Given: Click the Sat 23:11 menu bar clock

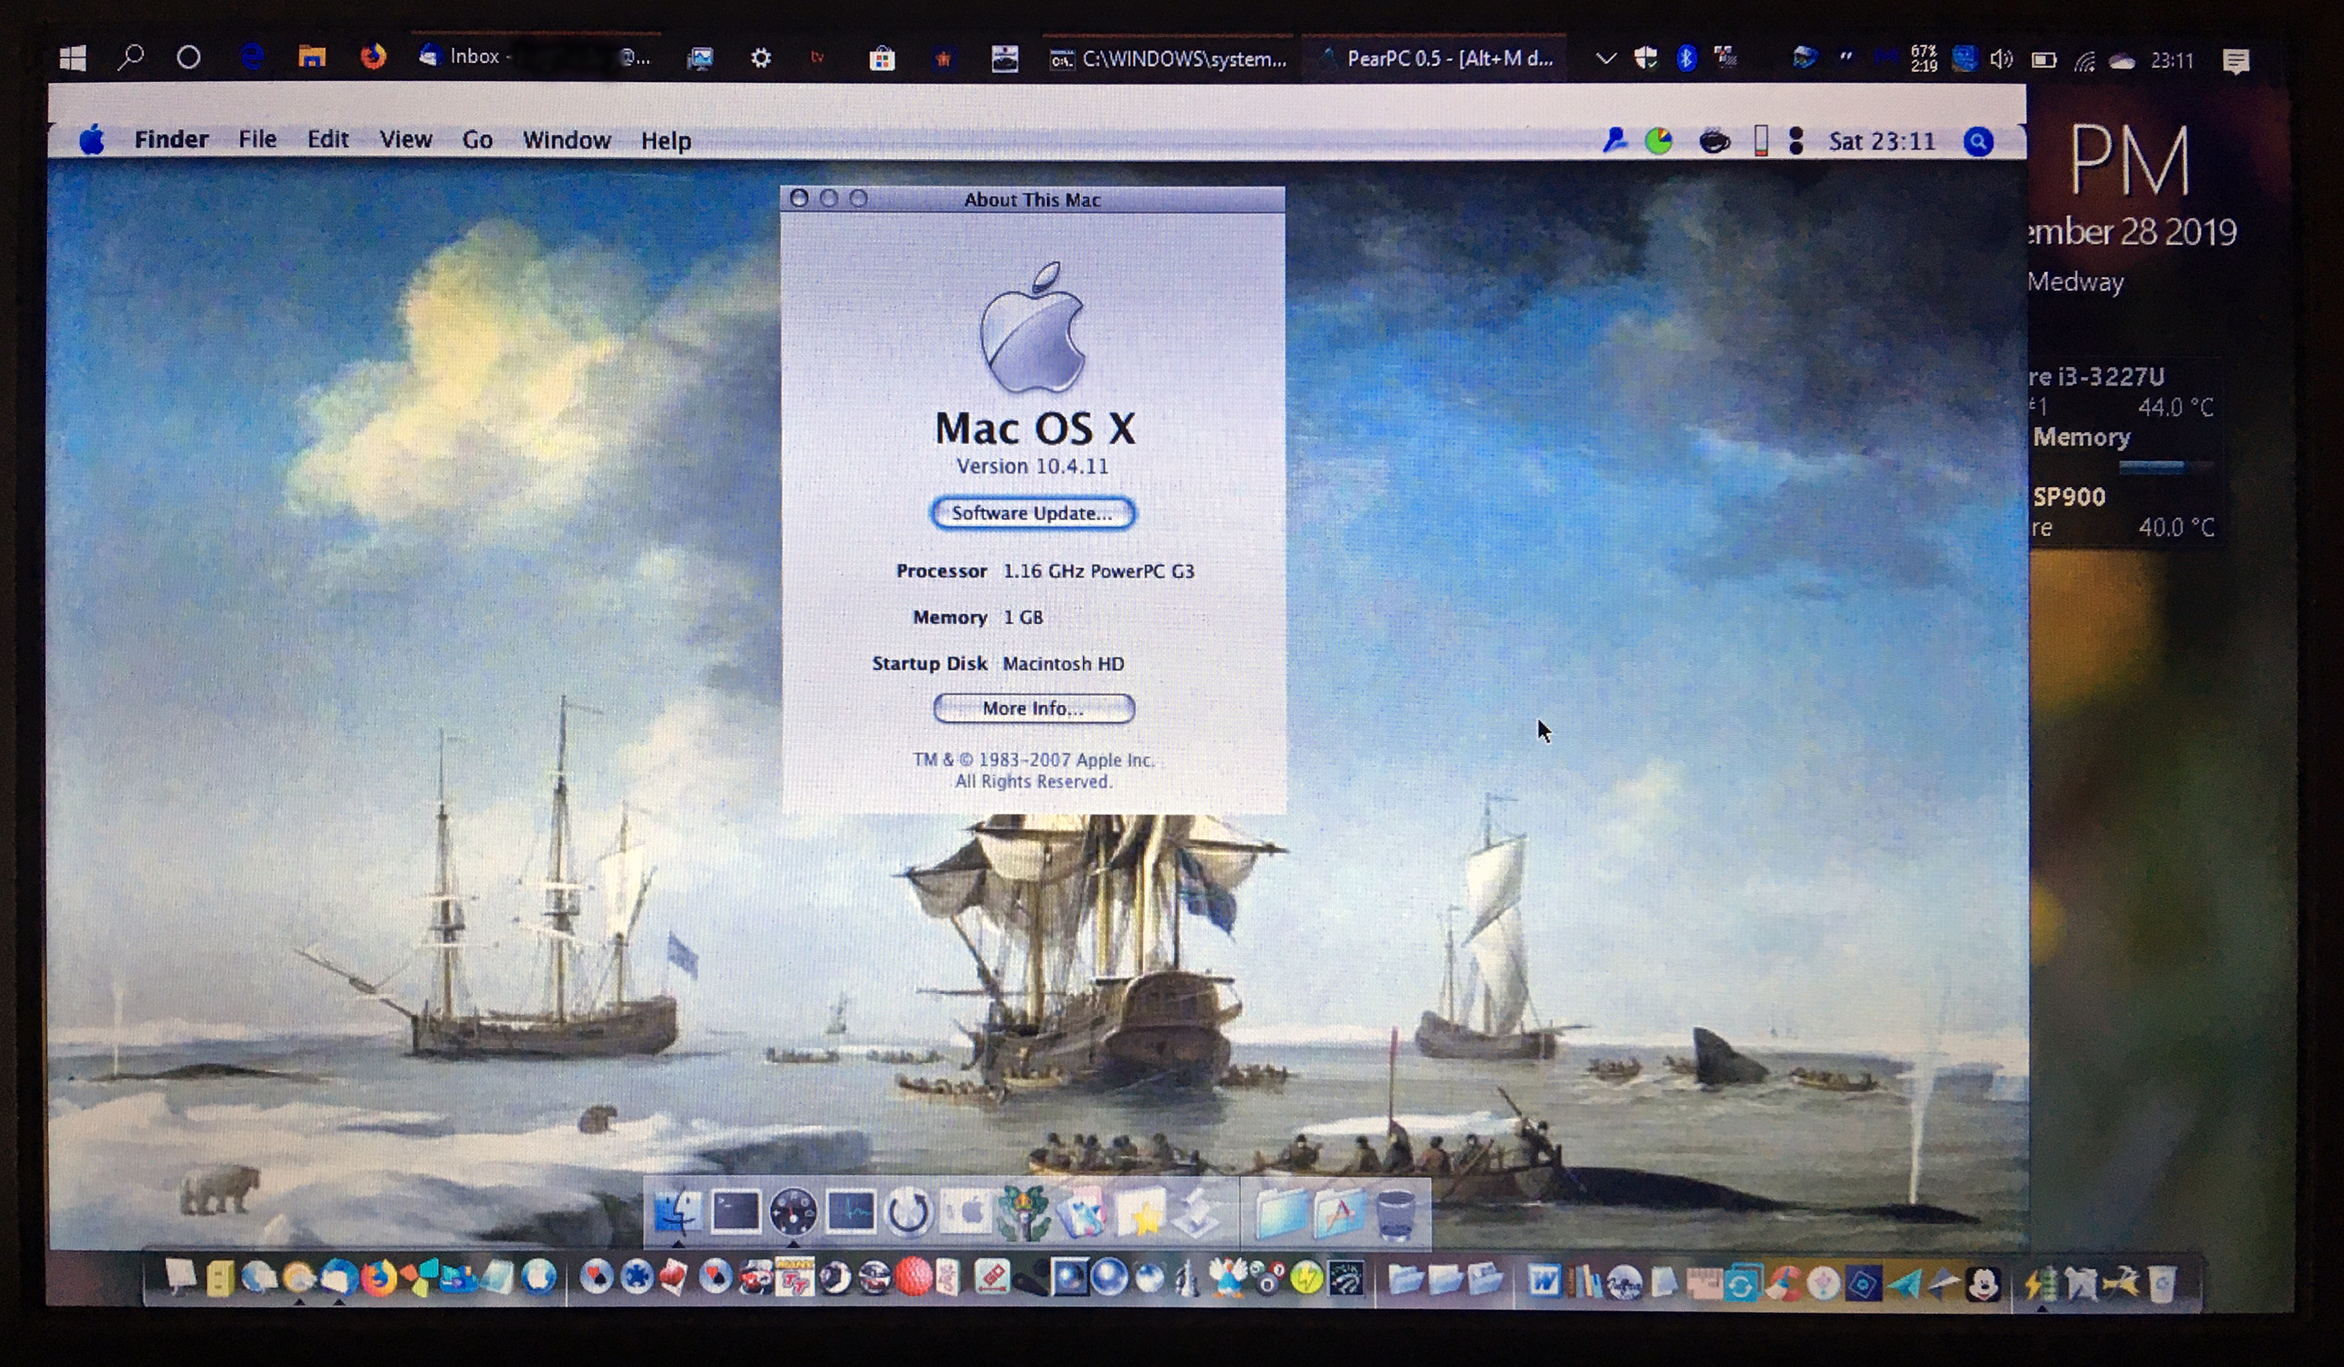Looking at the screenshot, I should (x=1882, y=141).
